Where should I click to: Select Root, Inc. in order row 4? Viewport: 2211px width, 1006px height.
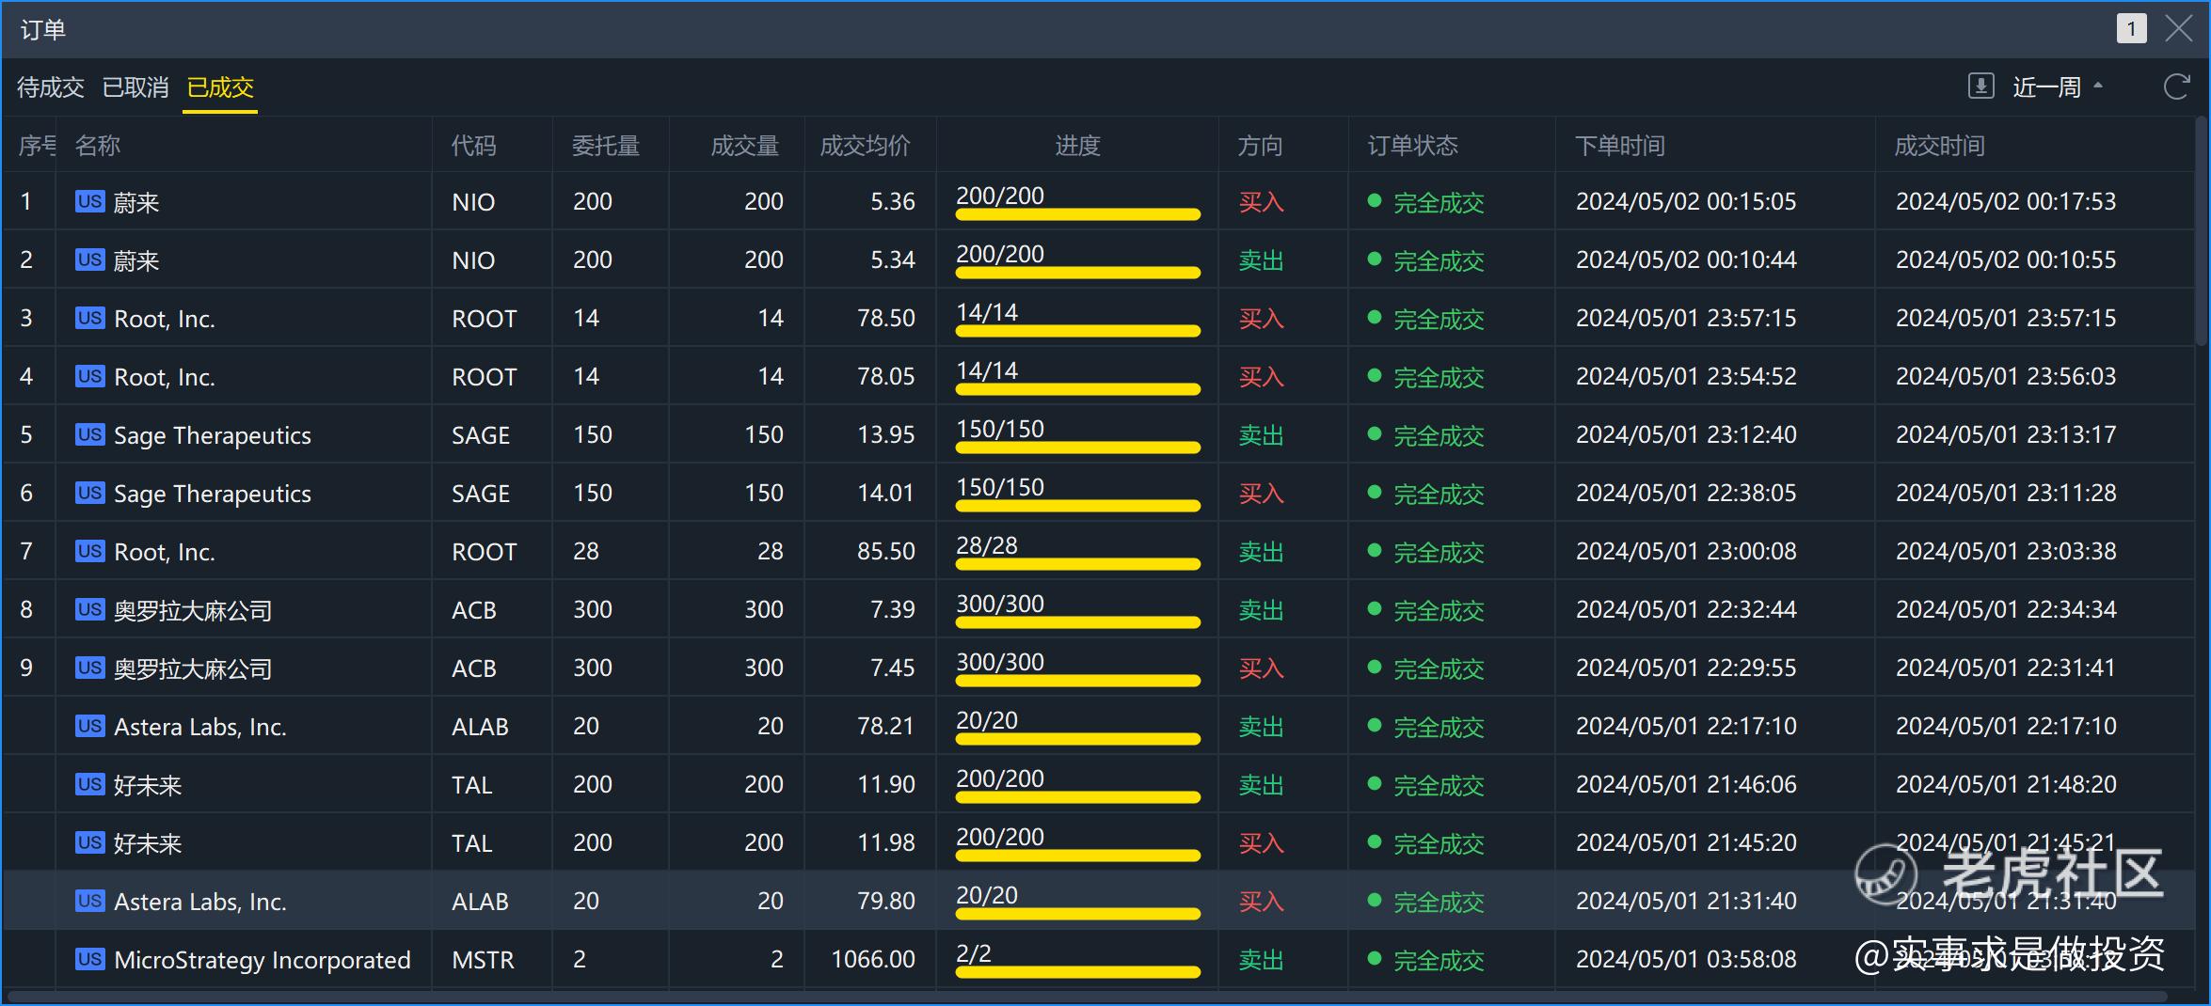(165, 377)
